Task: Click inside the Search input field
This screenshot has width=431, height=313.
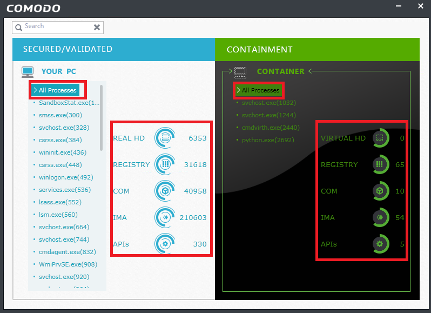Action: tap(58, 26)
